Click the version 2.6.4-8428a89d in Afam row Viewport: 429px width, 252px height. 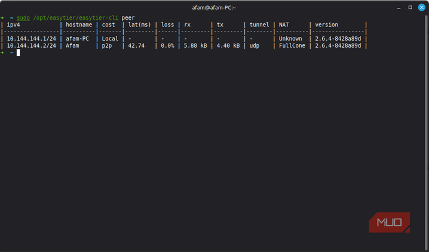coord(338,45)
